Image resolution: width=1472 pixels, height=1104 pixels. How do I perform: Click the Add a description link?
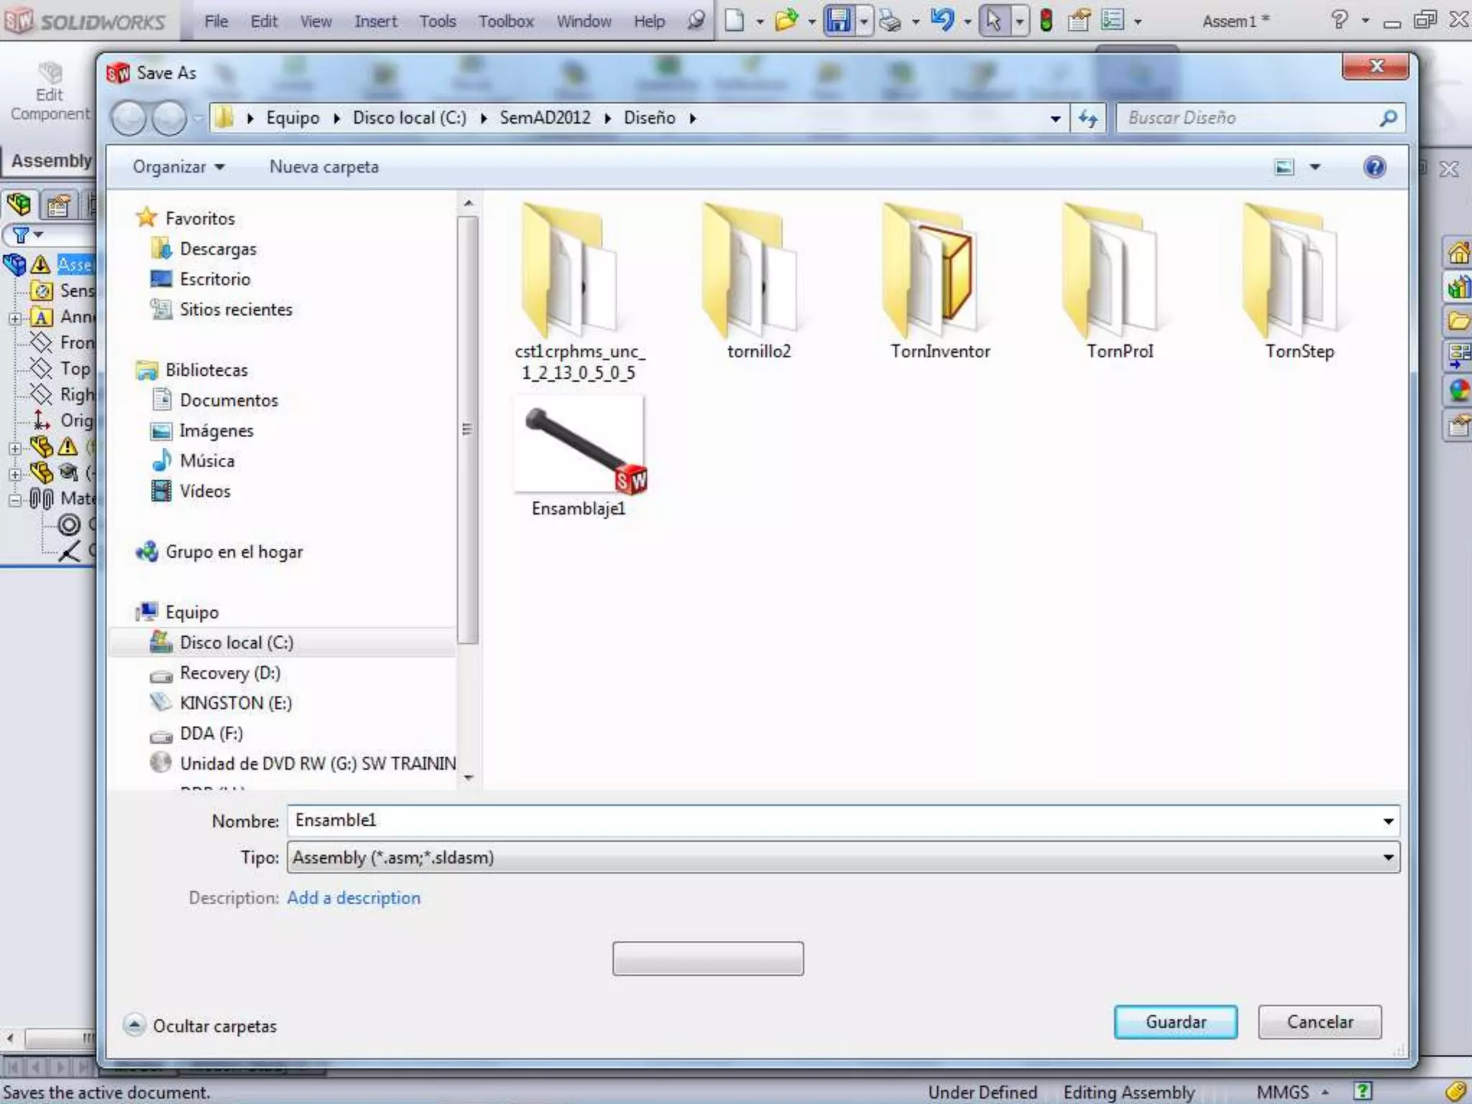(354, 898)
